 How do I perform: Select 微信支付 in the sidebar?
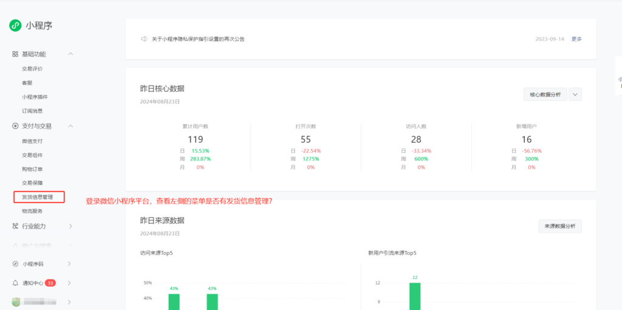click(32, 141)
